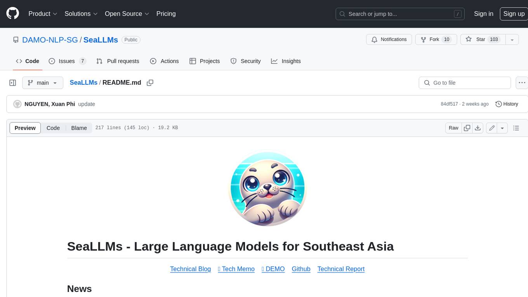Open the edit options dropdown arrow
Screen dimensions: 528x297
502,128
